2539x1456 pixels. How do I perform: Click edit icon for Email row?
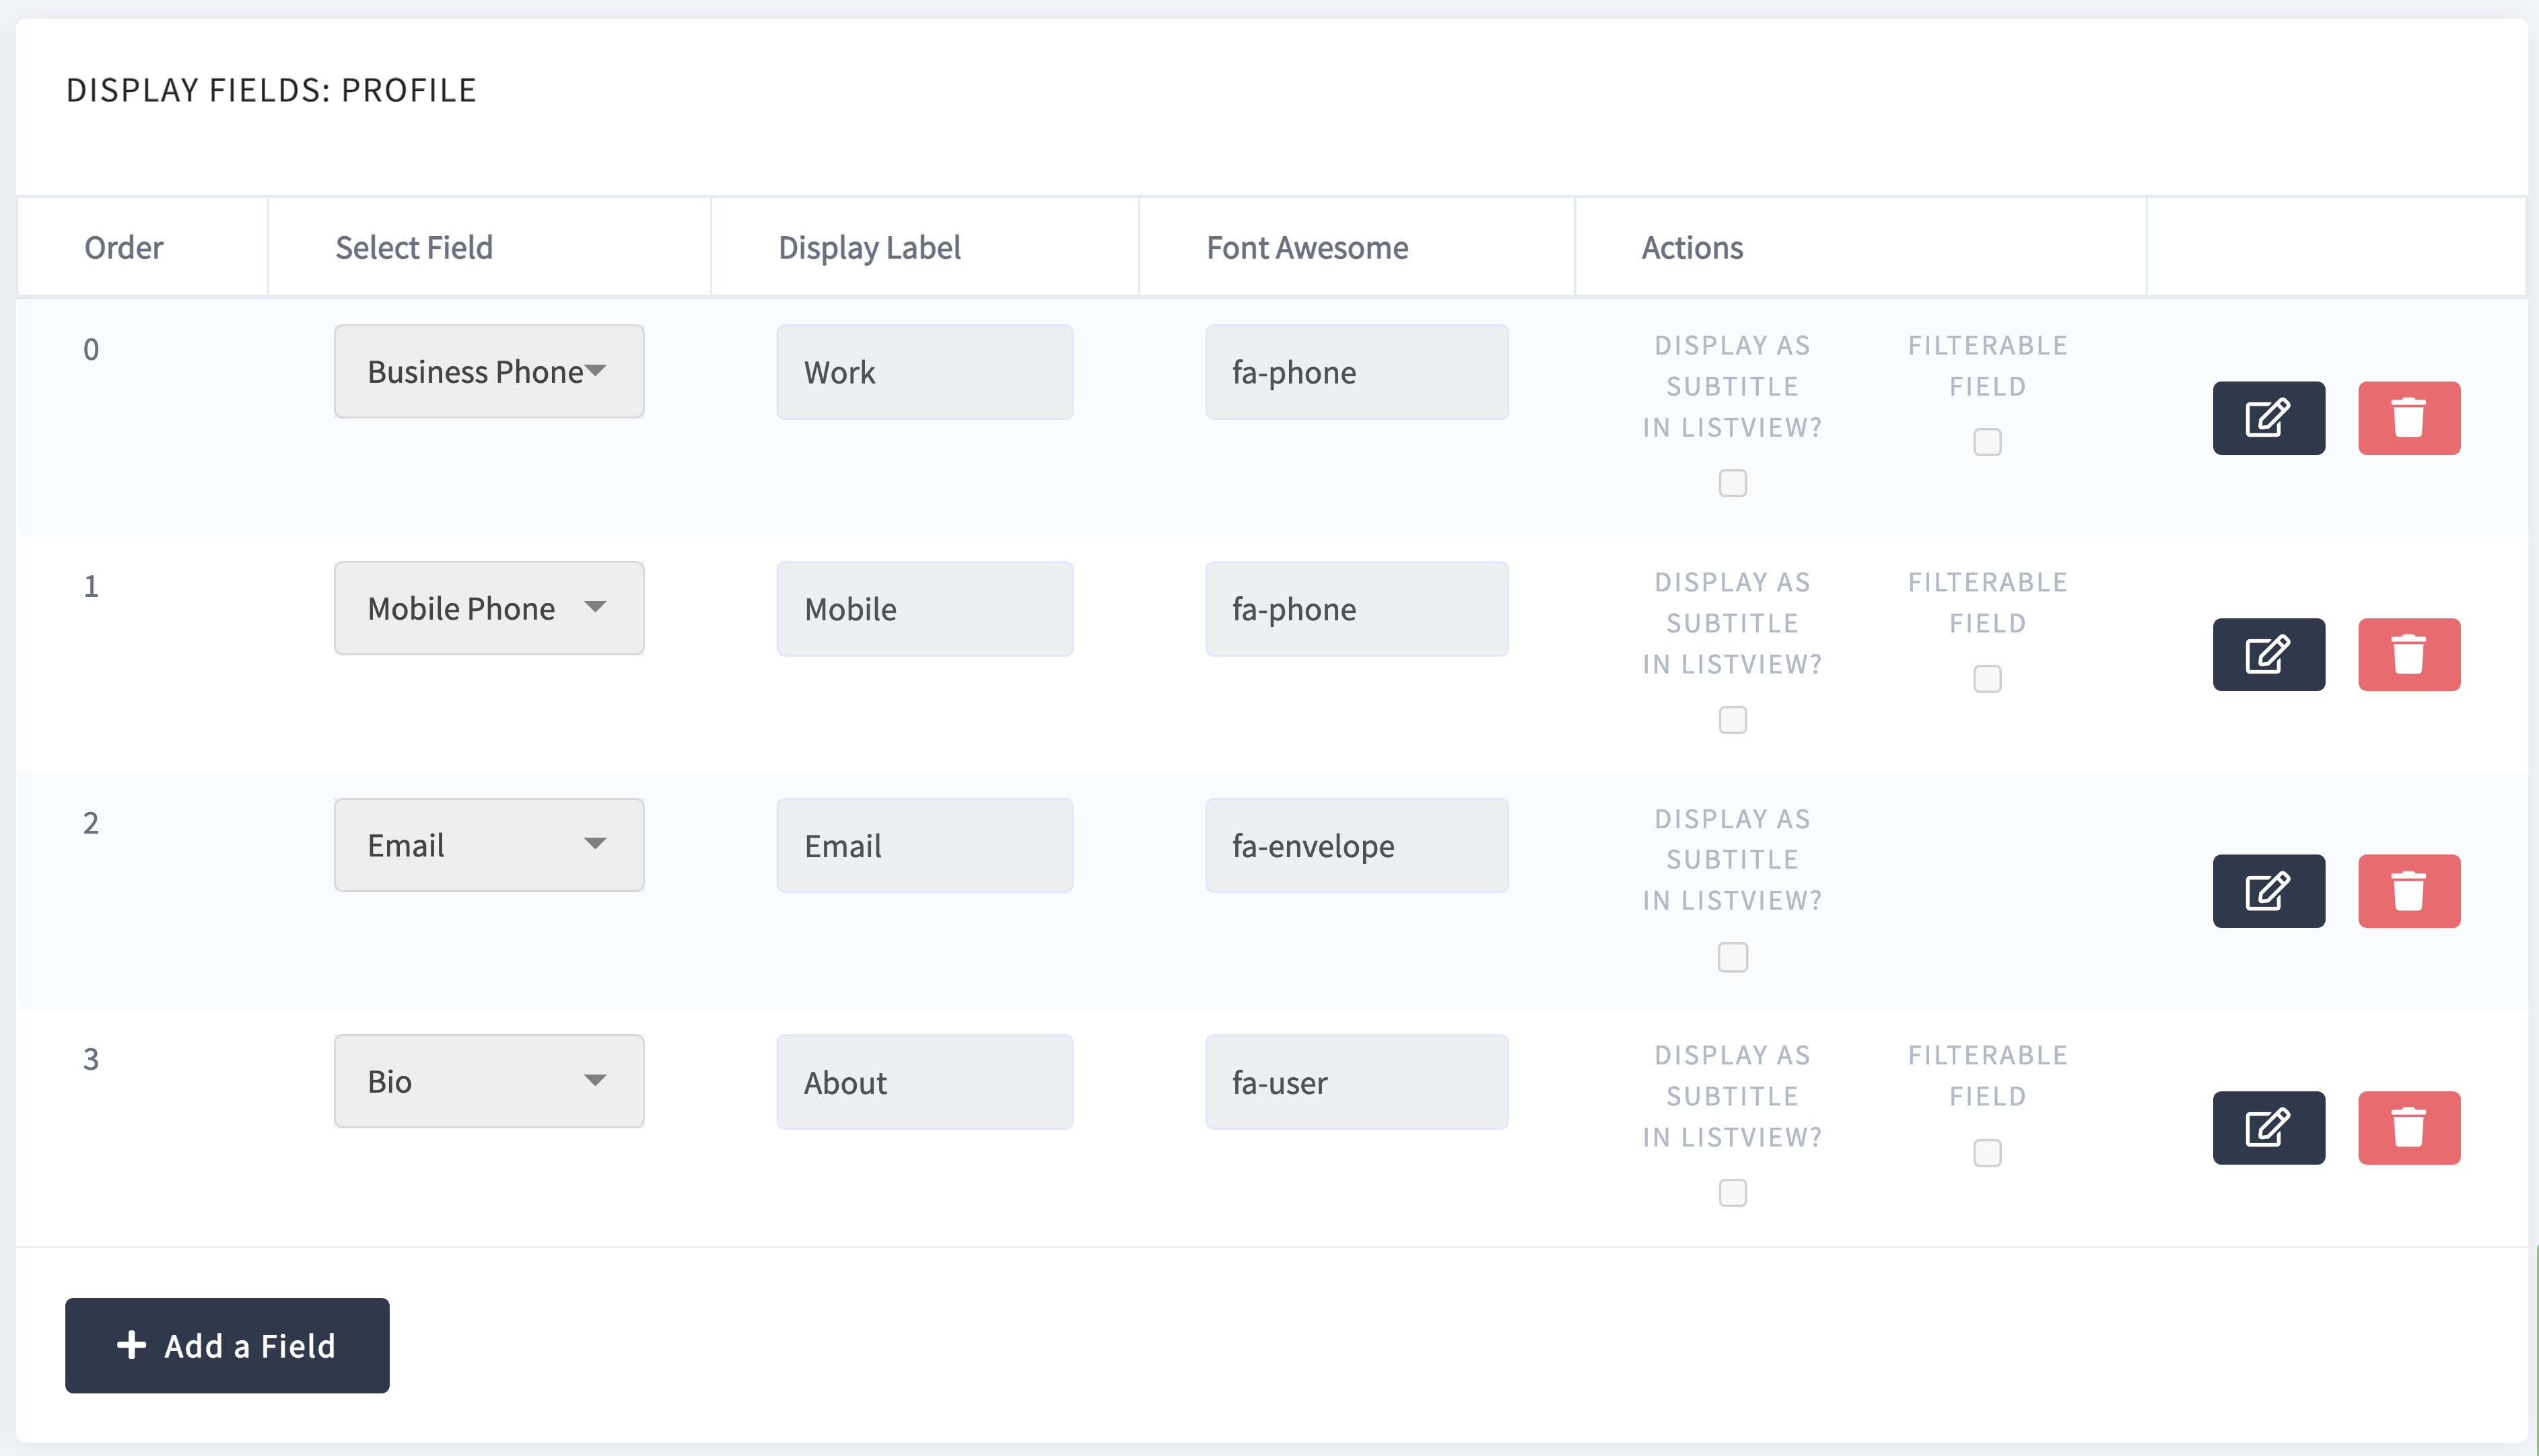(2268, 891)
